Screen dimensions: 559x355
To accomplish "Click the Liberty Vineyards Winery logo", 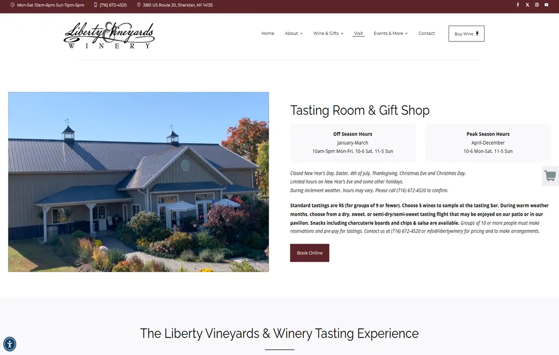I will point(109,35).
